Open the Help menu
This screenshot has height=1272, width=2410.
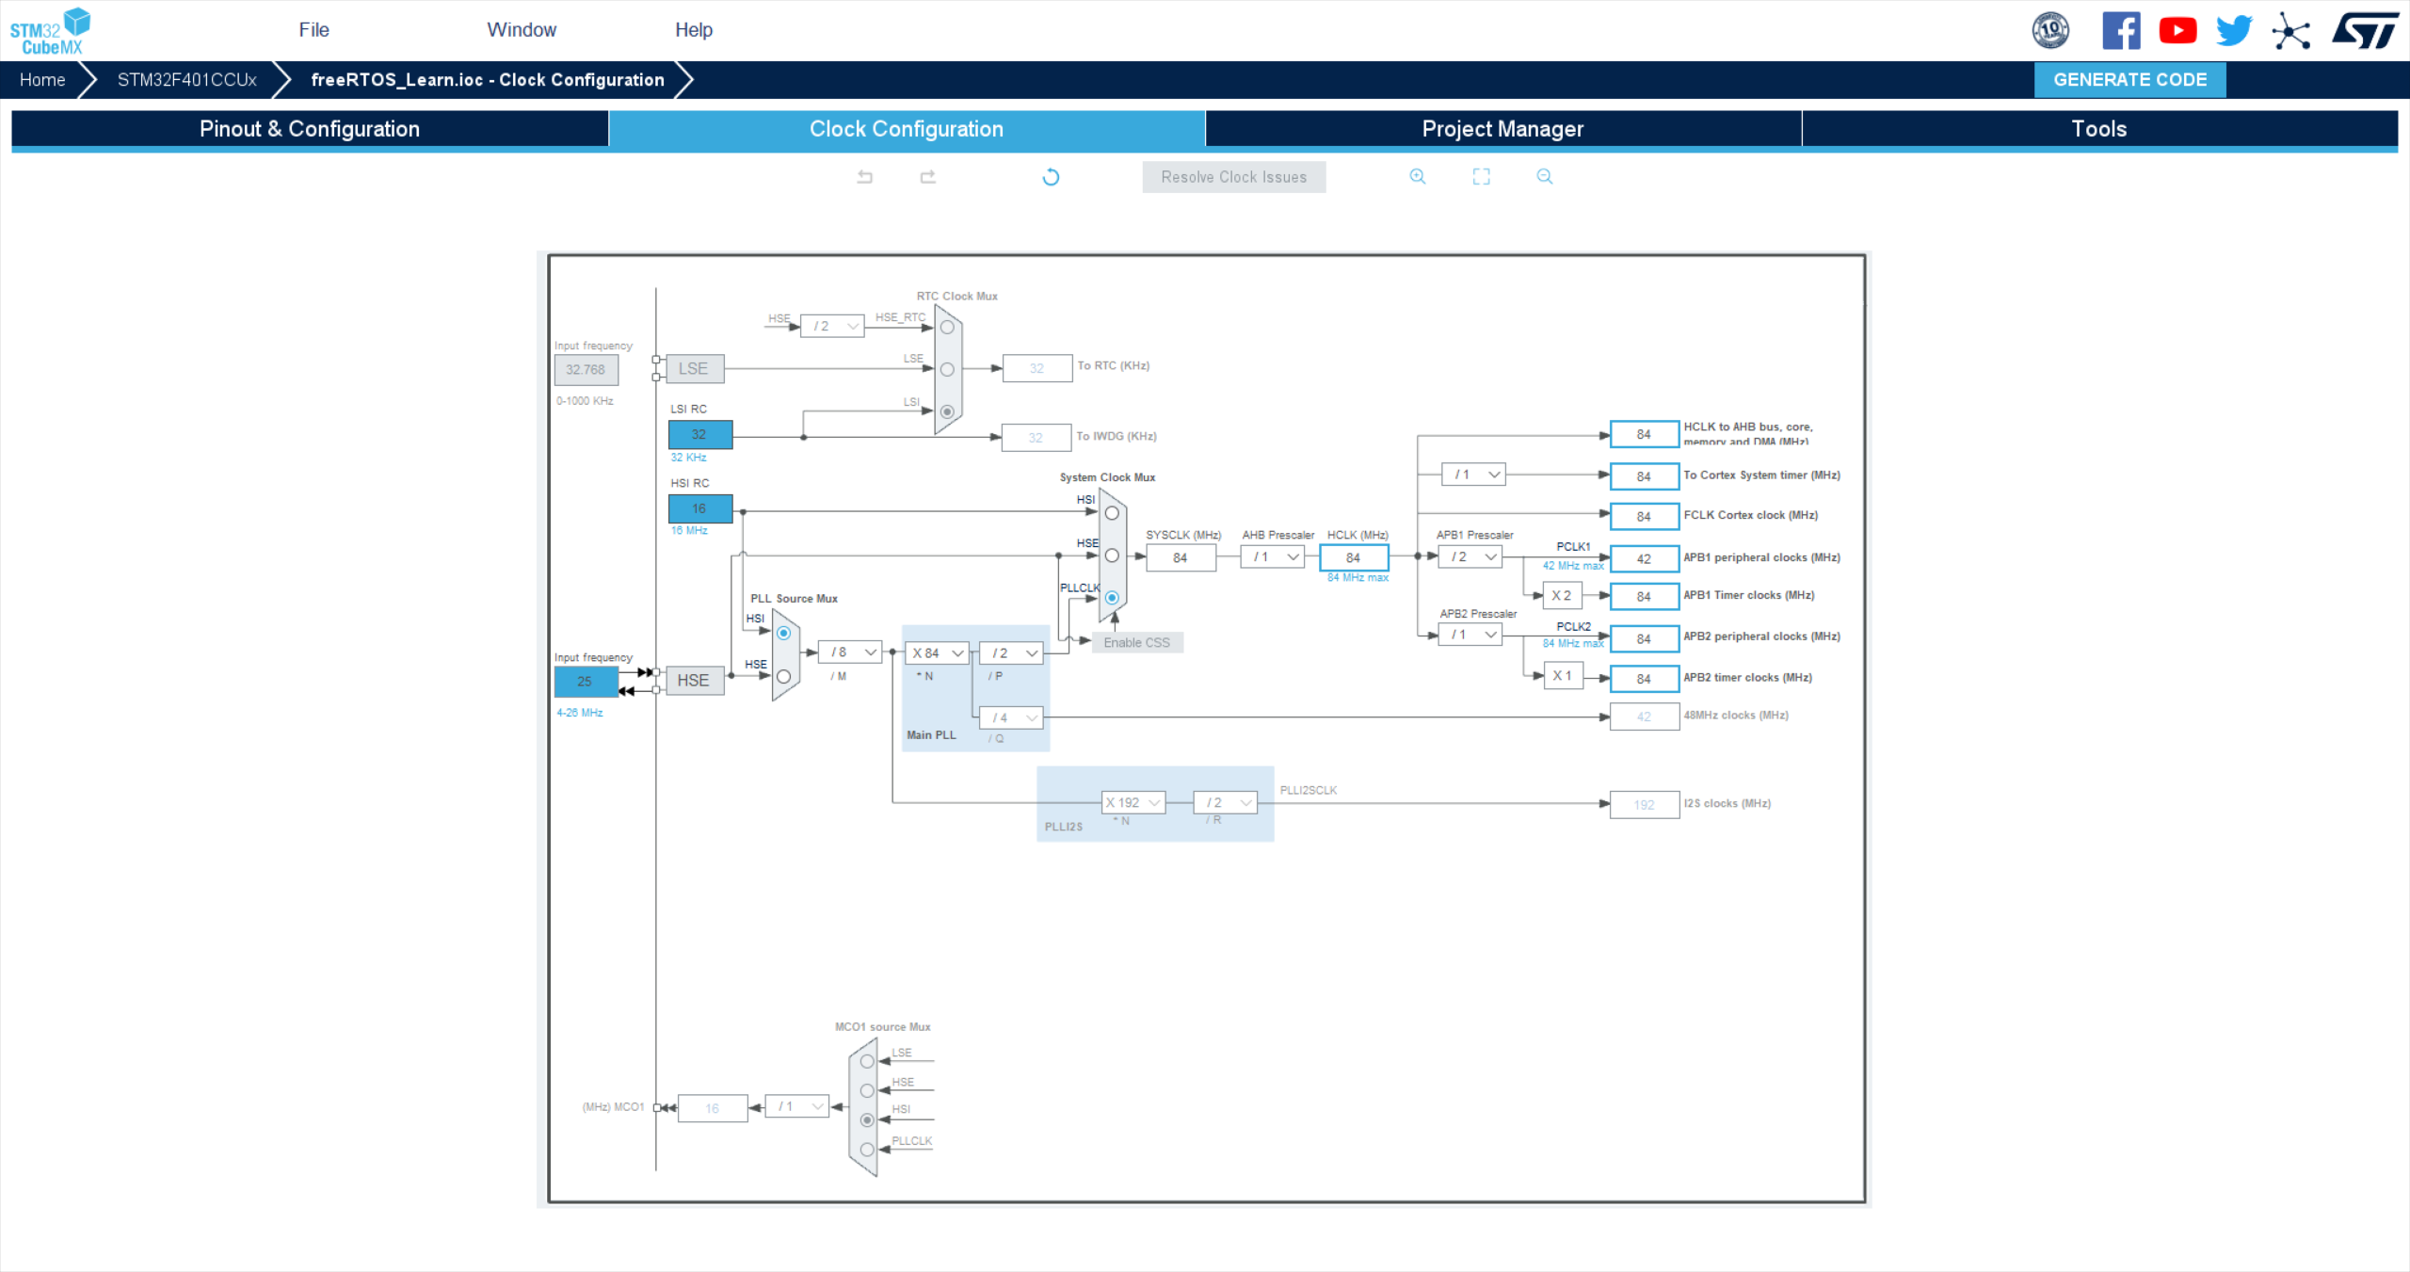coord(694,30)
